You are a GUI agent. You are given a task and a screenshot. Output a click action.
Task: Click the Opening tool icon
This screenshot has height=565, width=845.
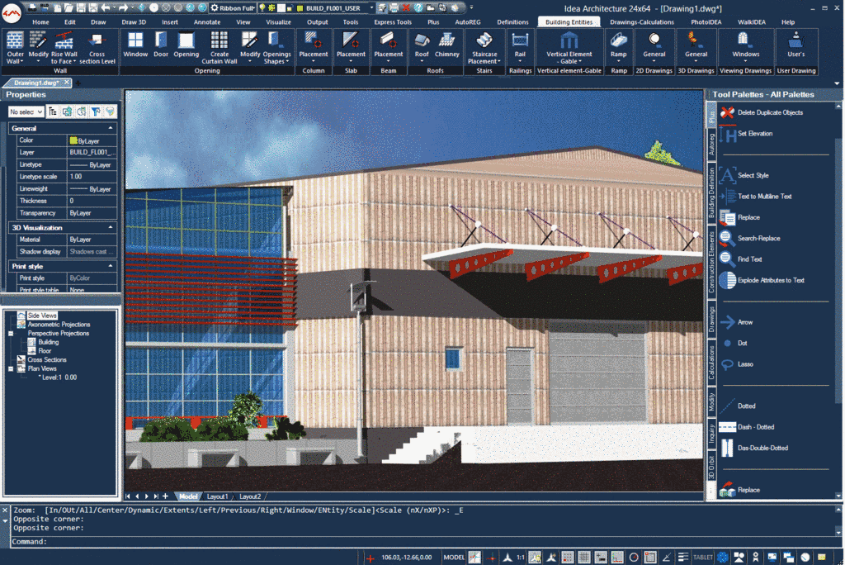point(186,45)
